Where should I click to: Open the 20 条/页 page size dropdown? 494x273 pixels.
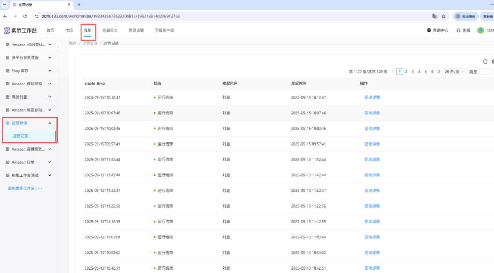(x=455, y=72)
